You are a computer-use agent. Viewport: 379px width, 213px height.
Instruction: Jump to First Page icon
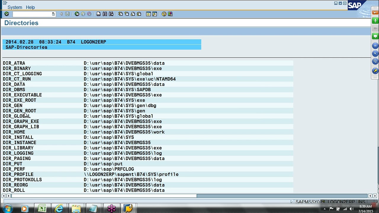[x=121, y=14]
